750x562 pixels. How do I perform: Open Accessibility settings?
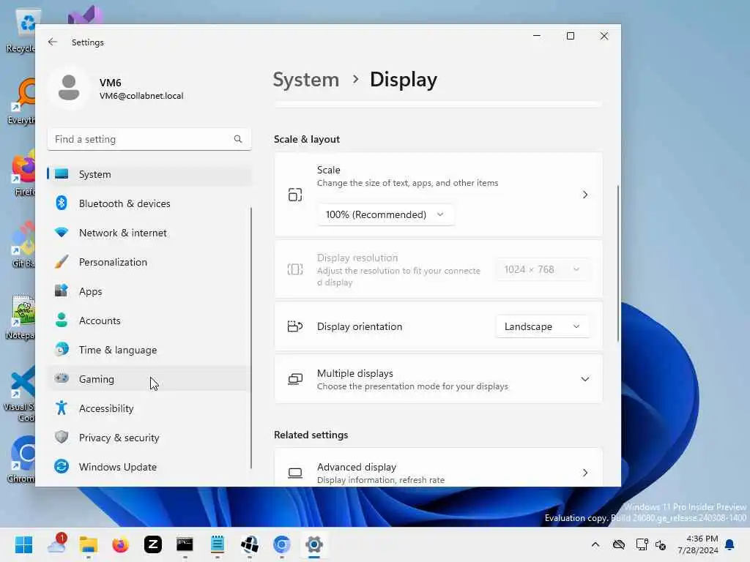pos(149,408)
